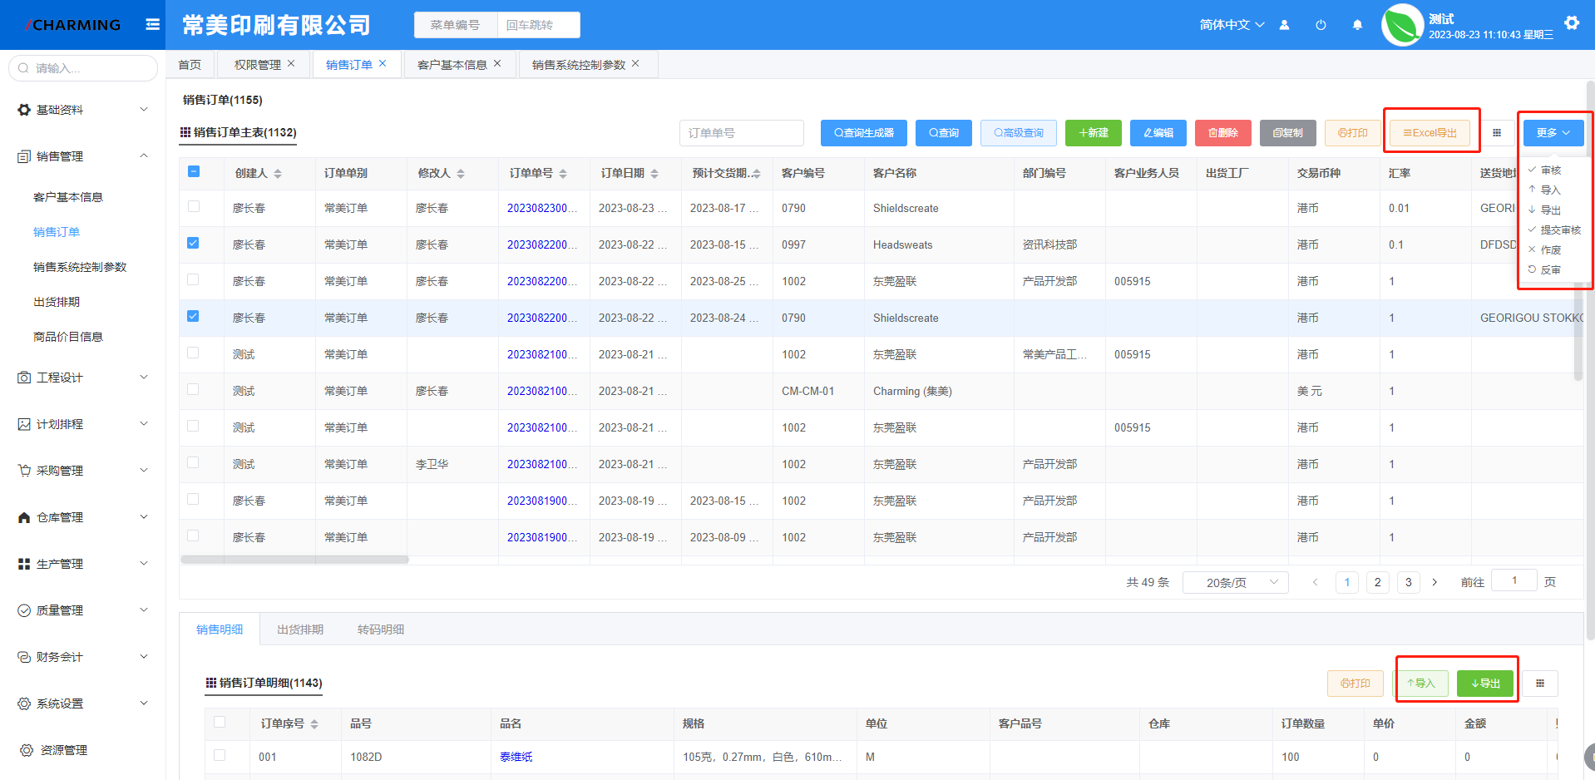Screen dimensions: 1595x780
Task: Collapse the sidebar with hamburger icon
Action: coord(152,24)
